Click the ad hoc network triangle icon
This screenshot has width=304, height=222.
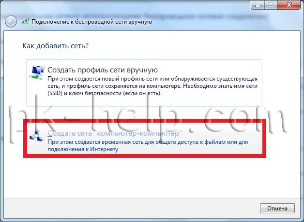(36, 136)
